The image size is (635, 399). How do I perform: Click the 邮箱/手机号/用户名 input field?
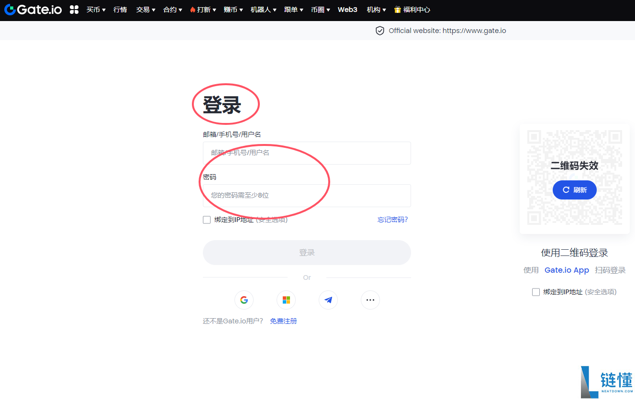(x=307, y=153)
